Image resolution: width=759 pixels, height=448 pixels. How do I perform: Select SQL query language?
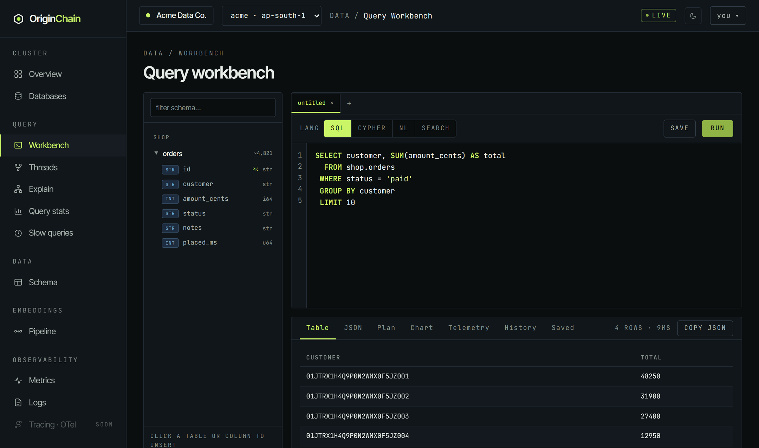(x=337, y=128)
